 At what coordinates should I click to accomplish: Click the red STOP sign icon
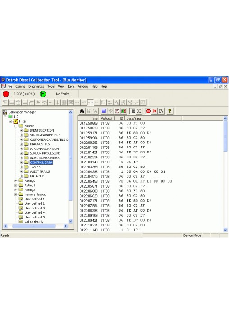point(148,111)
